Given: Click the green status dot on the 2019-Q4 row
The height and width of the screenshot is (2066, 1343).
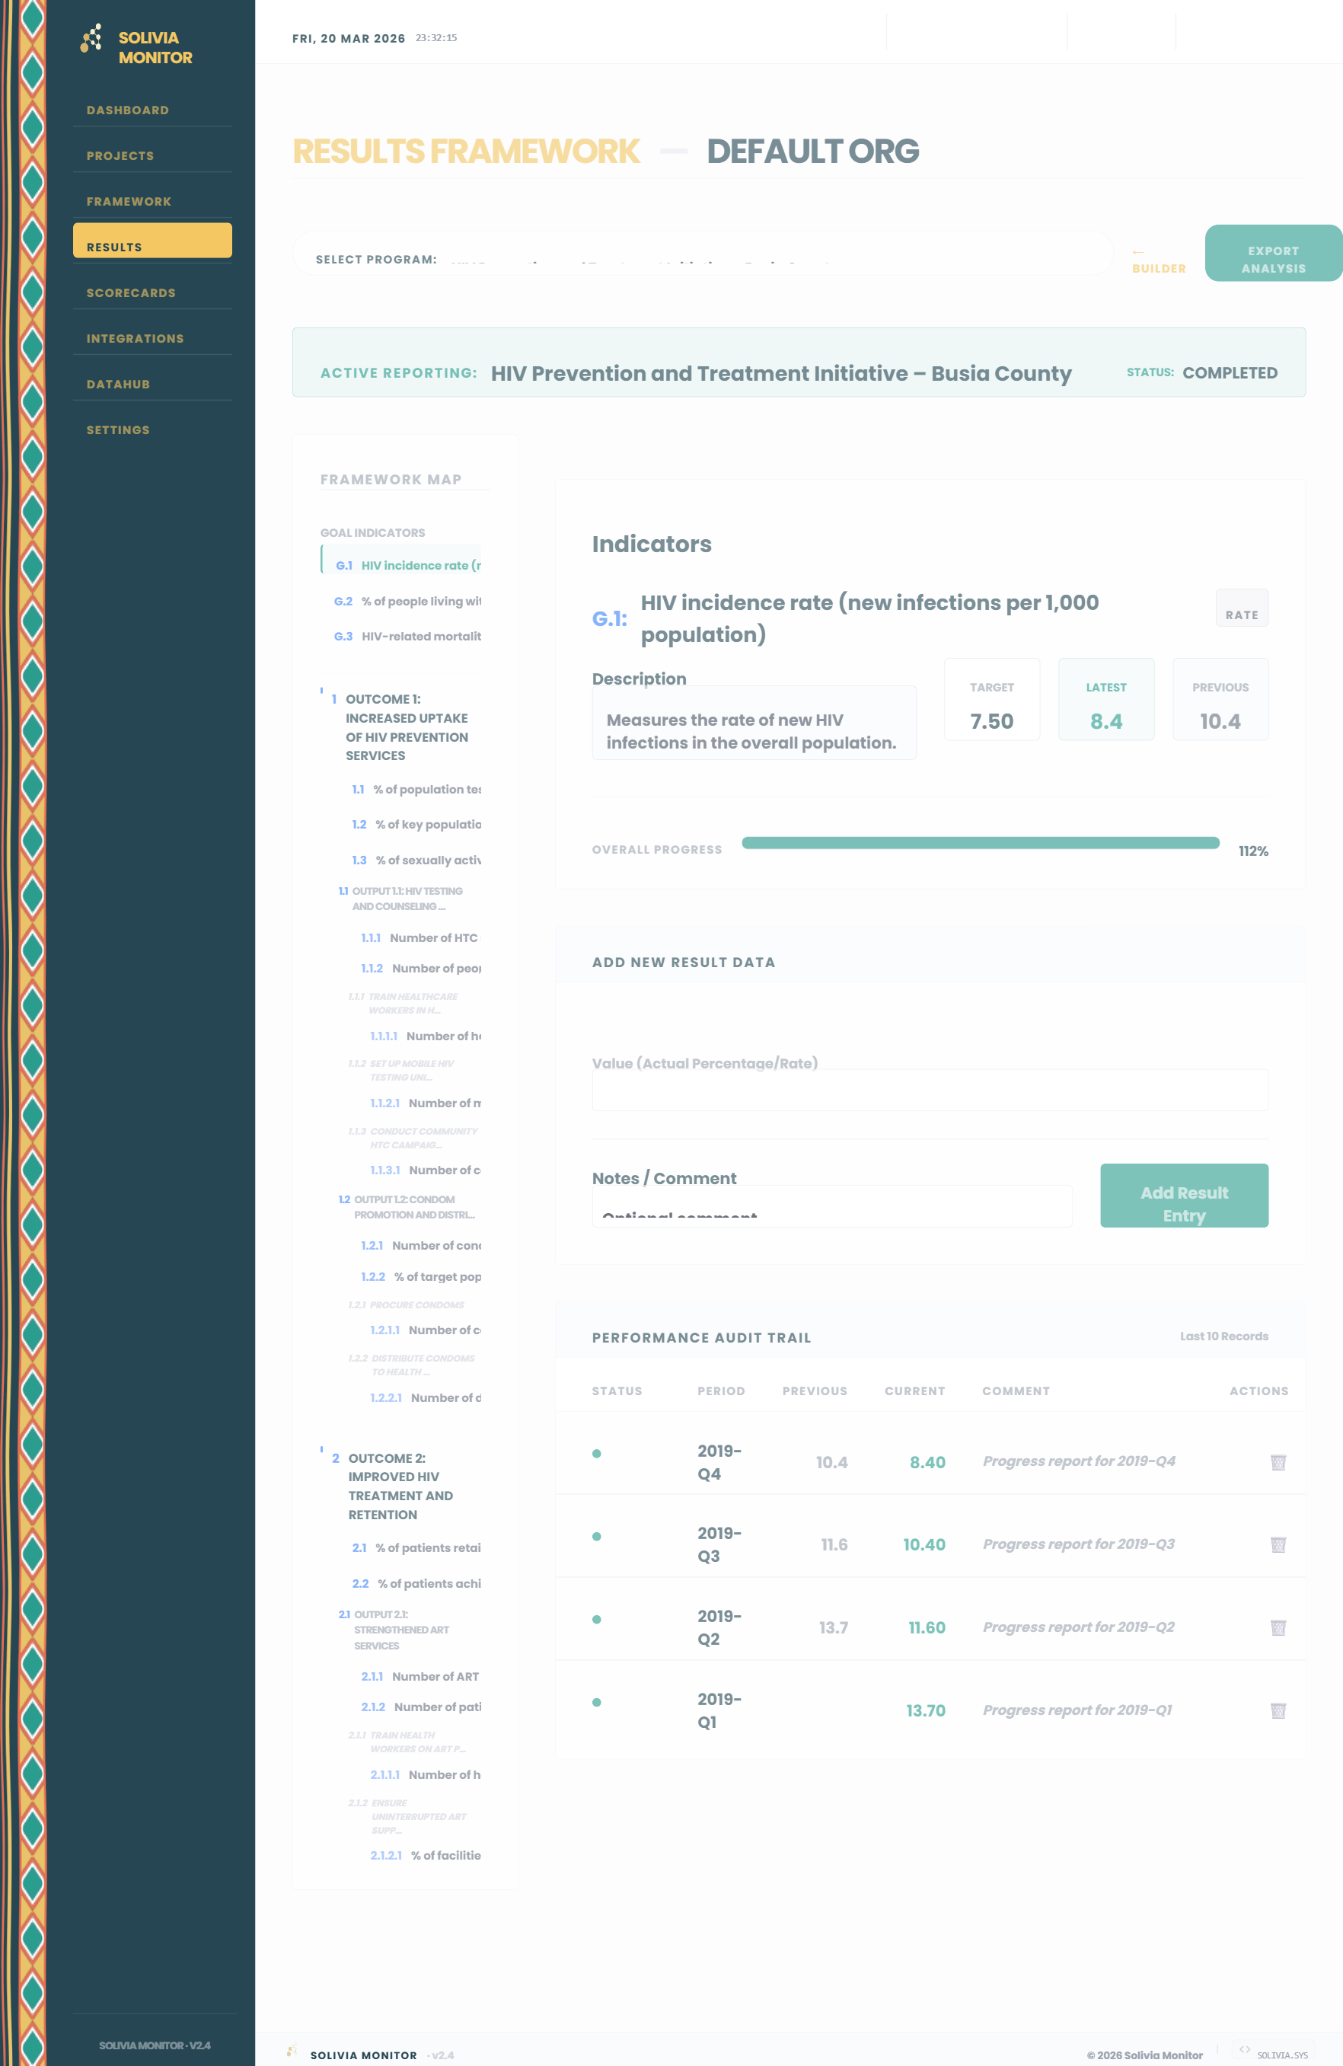Looking at the screenshot, I should 598,1455.
